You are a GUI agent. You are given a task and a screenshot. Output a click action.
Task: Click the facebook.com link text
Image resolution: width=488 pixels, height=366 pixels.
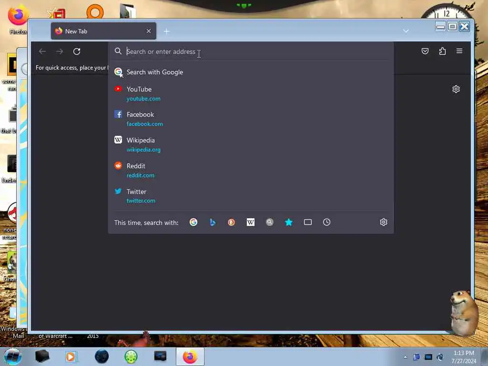(x=145, y=124)
